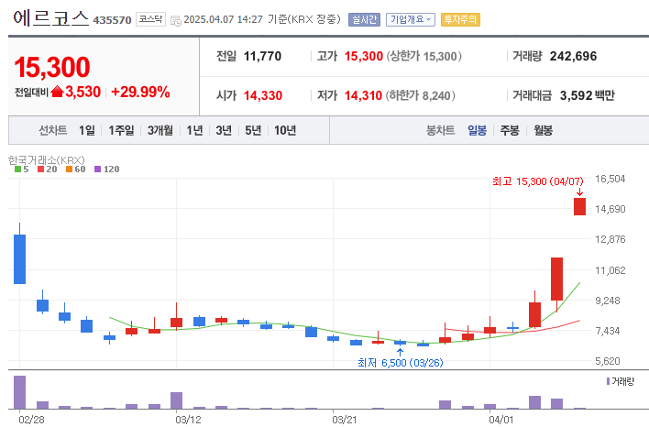The image size is (649, 427).
Task: Click the red 20-day moving average legend
Action: coord(47,170)
